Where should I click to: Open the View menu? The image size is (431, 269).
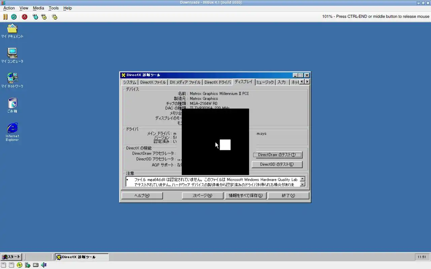click(24, 8)
